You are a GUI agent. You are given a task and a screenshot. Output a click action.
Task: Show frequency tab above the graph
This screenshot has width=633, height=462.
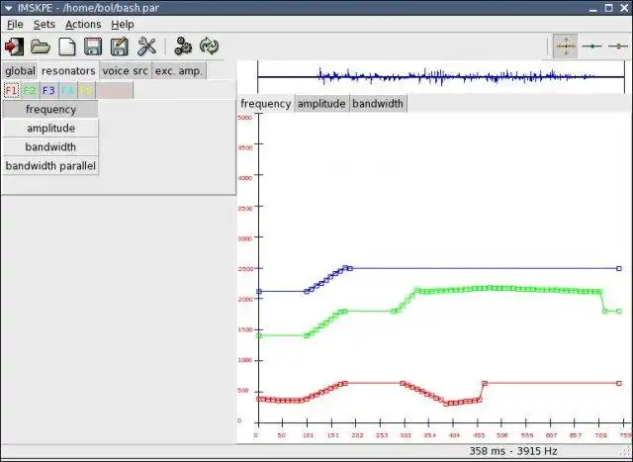(x=266, y=104)
